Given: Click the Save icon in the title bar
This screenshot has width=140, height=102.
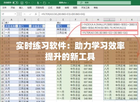Looking at the screenshot, I should 22,3.
